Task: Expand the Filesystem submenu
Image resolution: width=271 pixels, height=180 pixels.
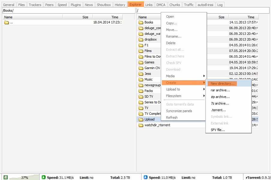Action: 183,96
